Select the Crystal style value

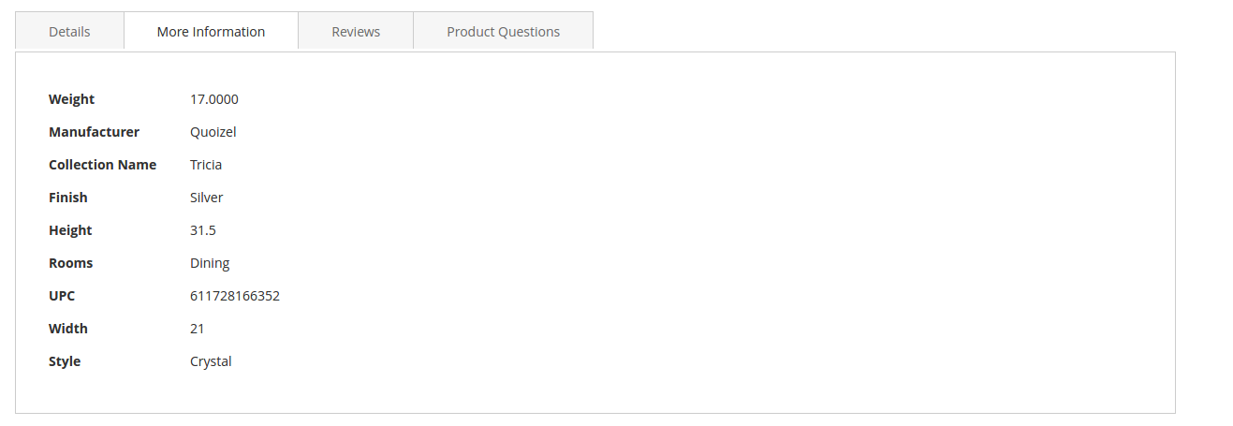211,361
